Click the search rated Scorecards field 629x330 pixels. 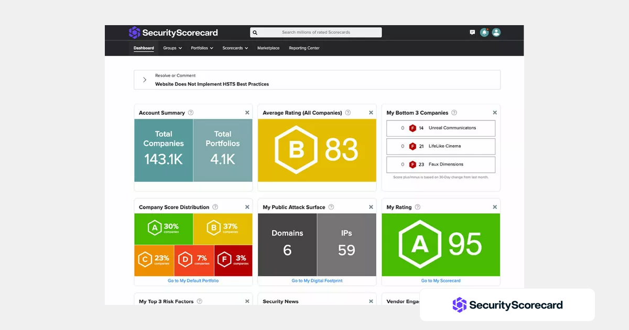[x=316, y=32]
